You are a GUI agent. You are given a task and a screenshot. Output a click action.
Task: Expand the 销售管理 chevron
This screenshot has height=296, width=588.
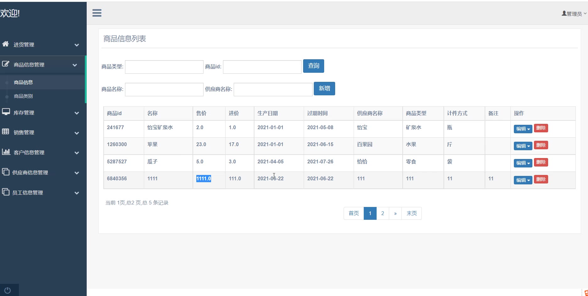(77, 133)
